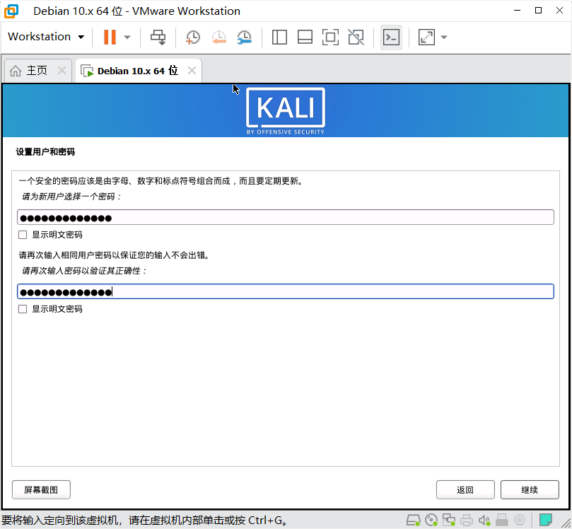Click the 继续 continue button
This screenshot has height=529, width=572.
tap(530, 489)
